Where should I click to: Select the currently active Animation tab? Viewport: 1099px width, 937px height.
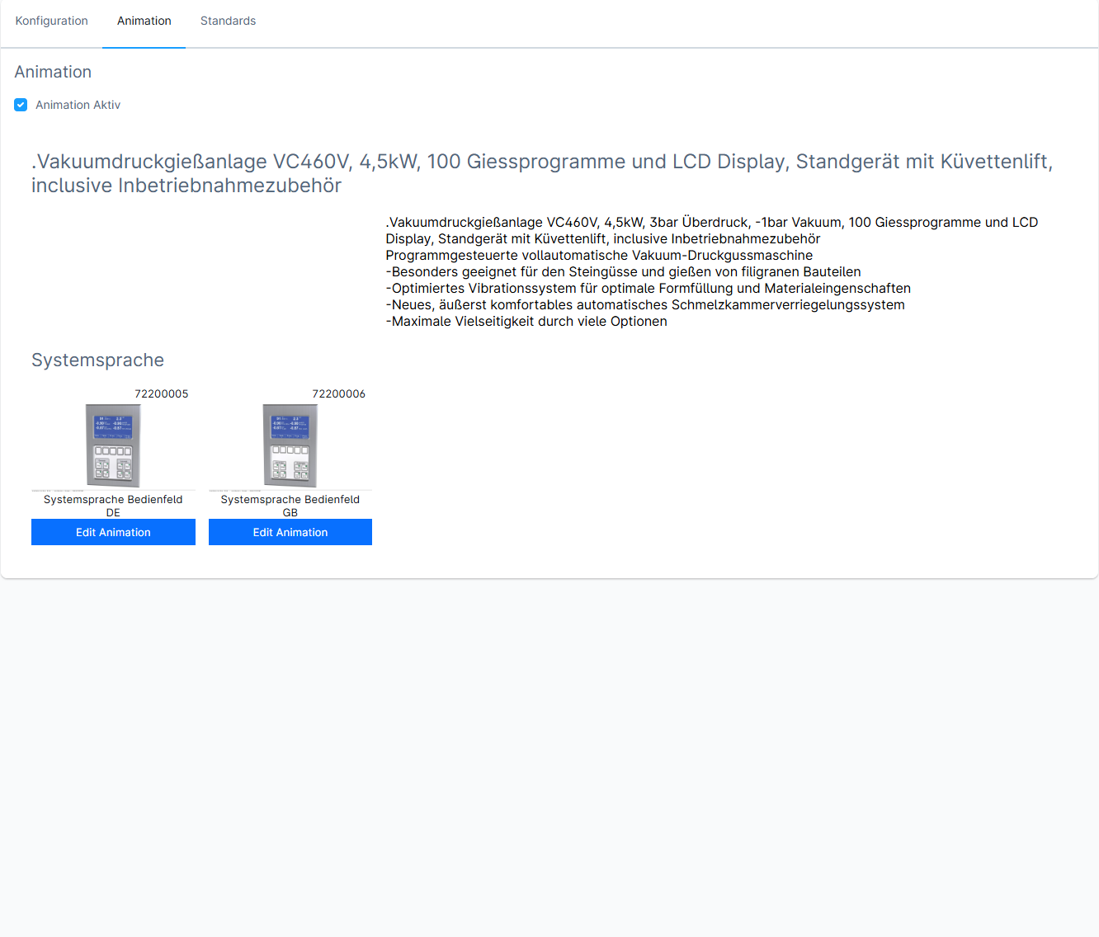coord(144,21)
